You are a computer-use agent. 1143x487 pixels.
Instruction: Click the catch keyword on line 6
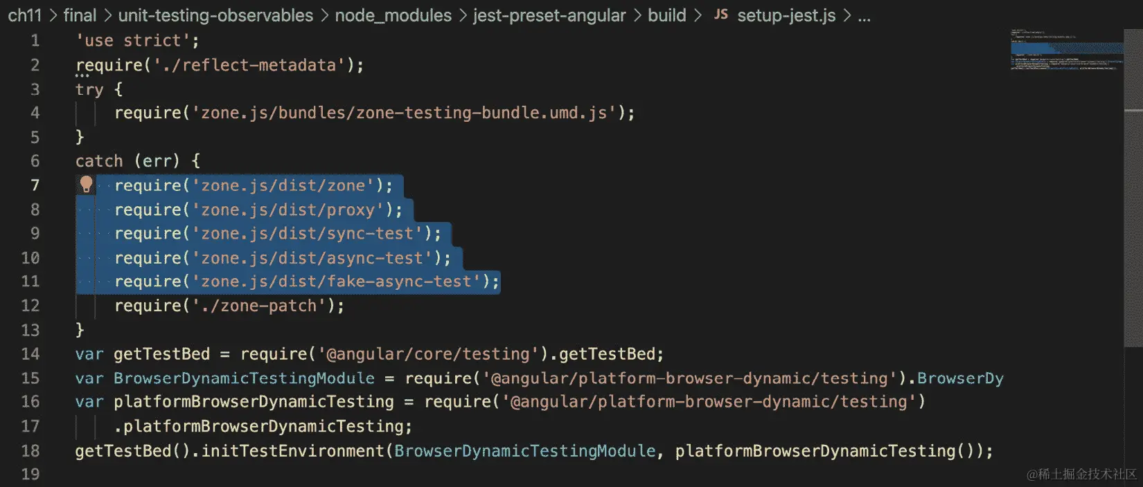coord(99,161)
